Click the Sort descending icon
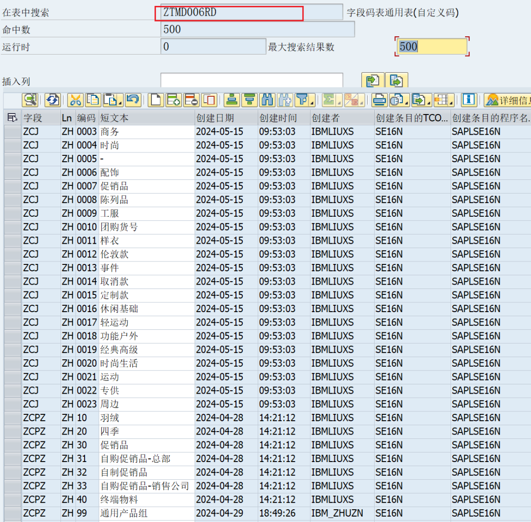This screenshot has height=522, width=531. tap(250, 100)
